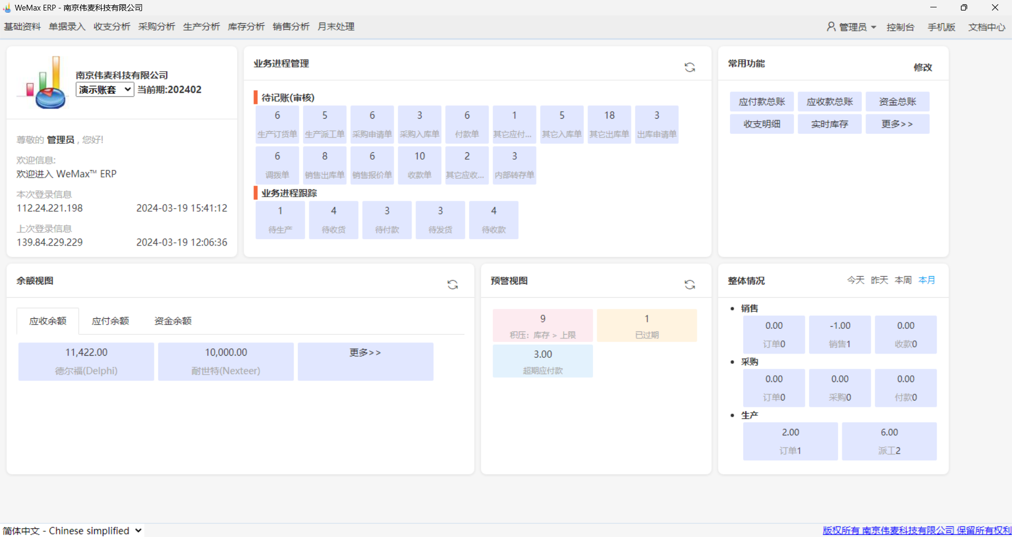Open the 采购申请单 pending tile
The width and height of the screenshot is (1012, 537).
(372, 125)
